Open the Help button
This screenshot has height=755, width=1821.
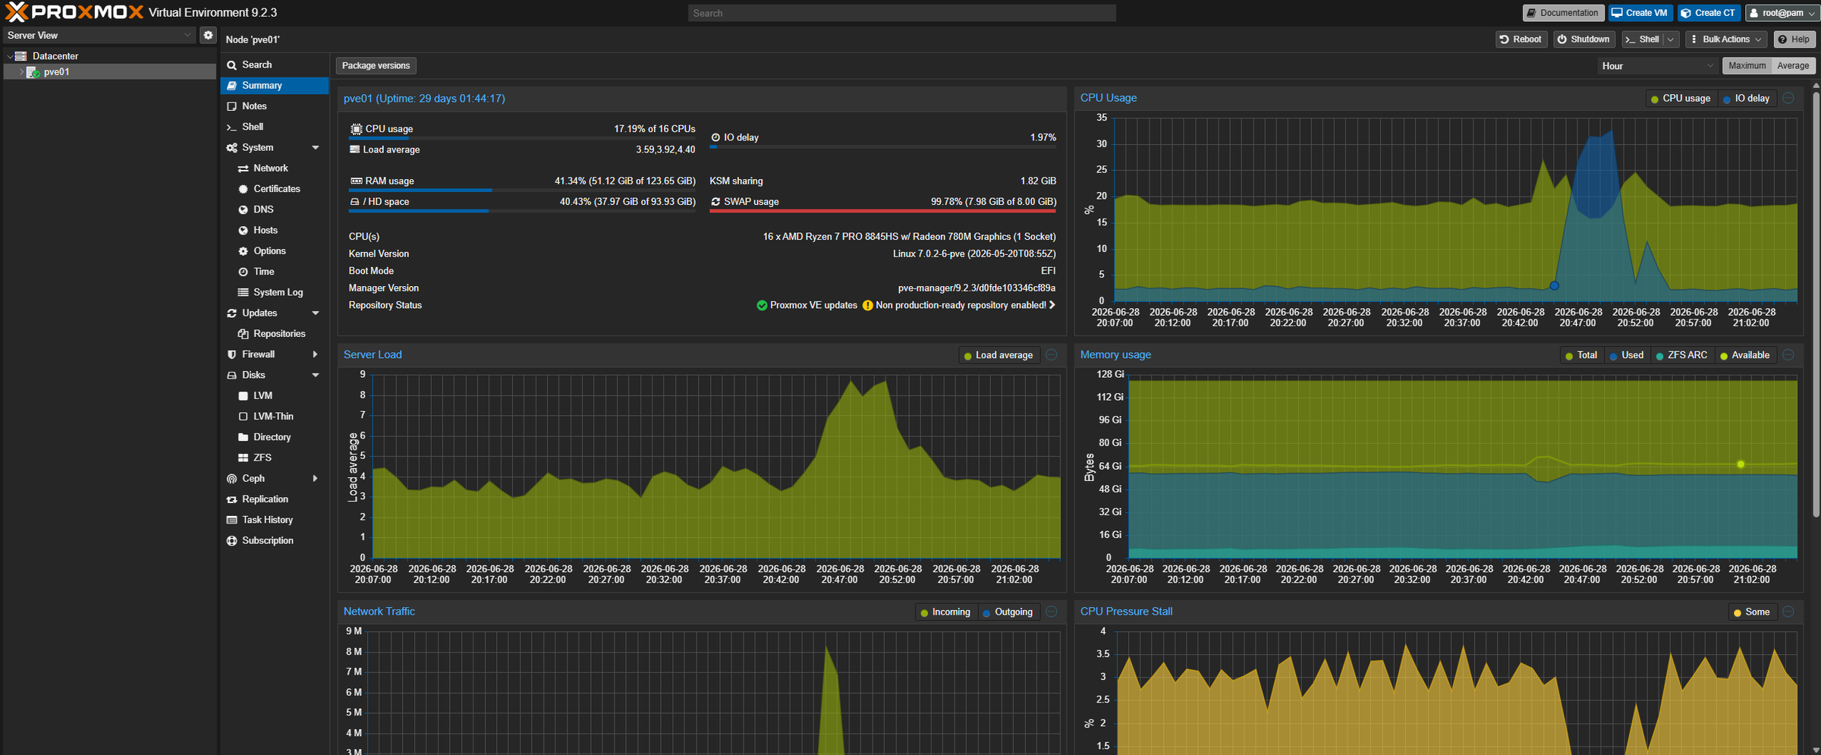pos(1794,39)
